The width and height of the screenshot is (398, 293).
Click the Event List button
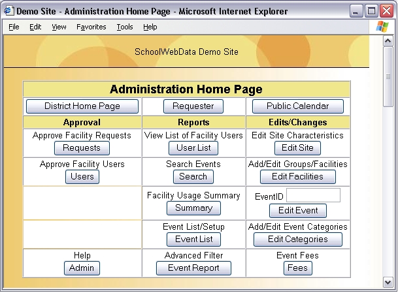click(x=193, y=239)
